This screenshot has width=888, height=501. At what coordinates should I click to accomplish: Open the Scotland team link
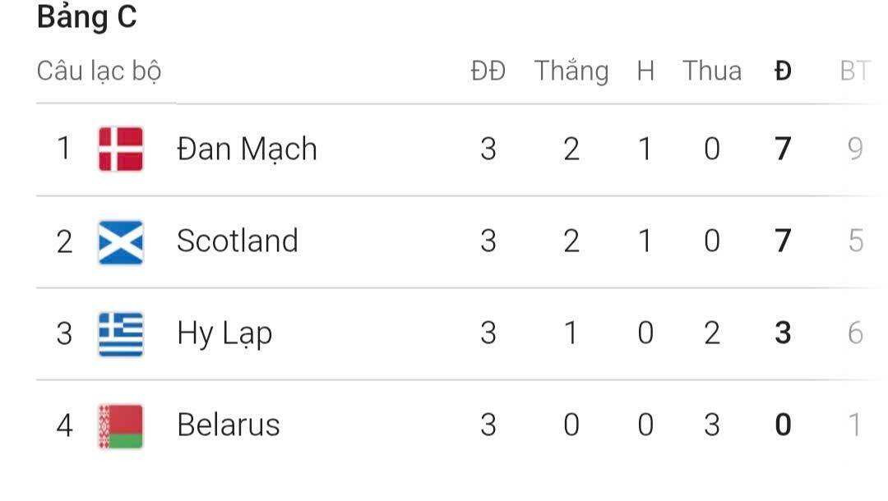click(x=237, y=241)
